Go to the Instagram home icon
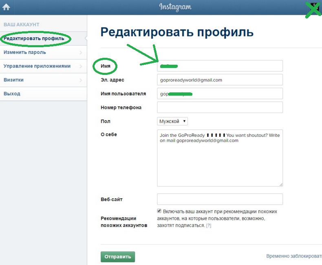The height and width of the screenshot is (265, 322). pos(6,7)
